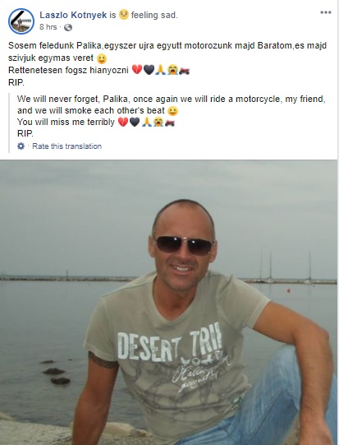Screen dimensions: 339x445
Task: Click crying face emoji in Hungarian text
Action: tap(172, 70)
